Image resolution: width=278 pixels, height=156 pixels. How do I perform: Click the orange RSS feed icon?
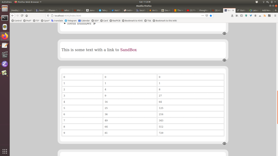[x=265, y=15]
